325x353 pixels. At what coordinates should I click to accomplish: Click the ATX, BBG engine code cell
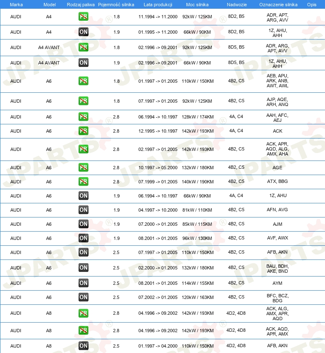[277, 181]
